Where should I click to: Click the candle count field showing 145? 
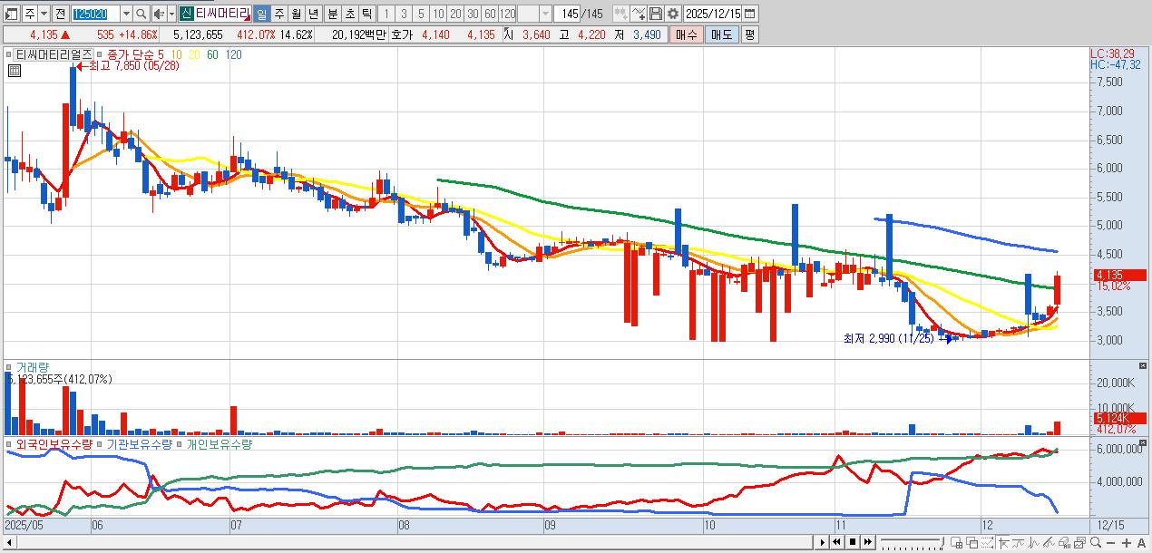click(x=569, y=14)
